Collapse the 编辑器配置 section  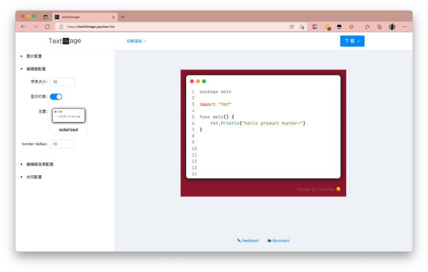coord(33,69)
